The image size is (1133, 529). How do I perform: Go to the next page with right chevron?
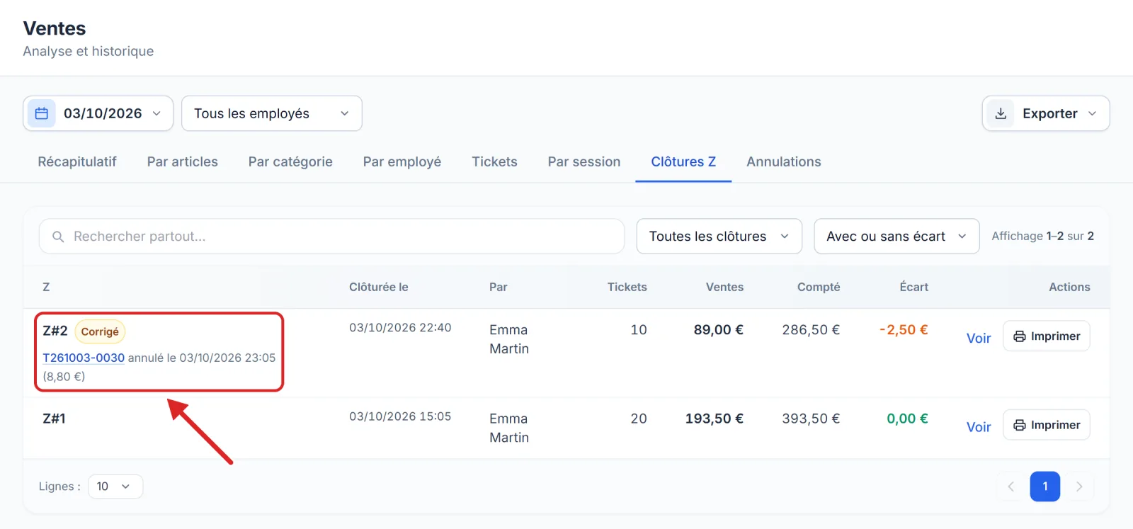pos(1079,487)
